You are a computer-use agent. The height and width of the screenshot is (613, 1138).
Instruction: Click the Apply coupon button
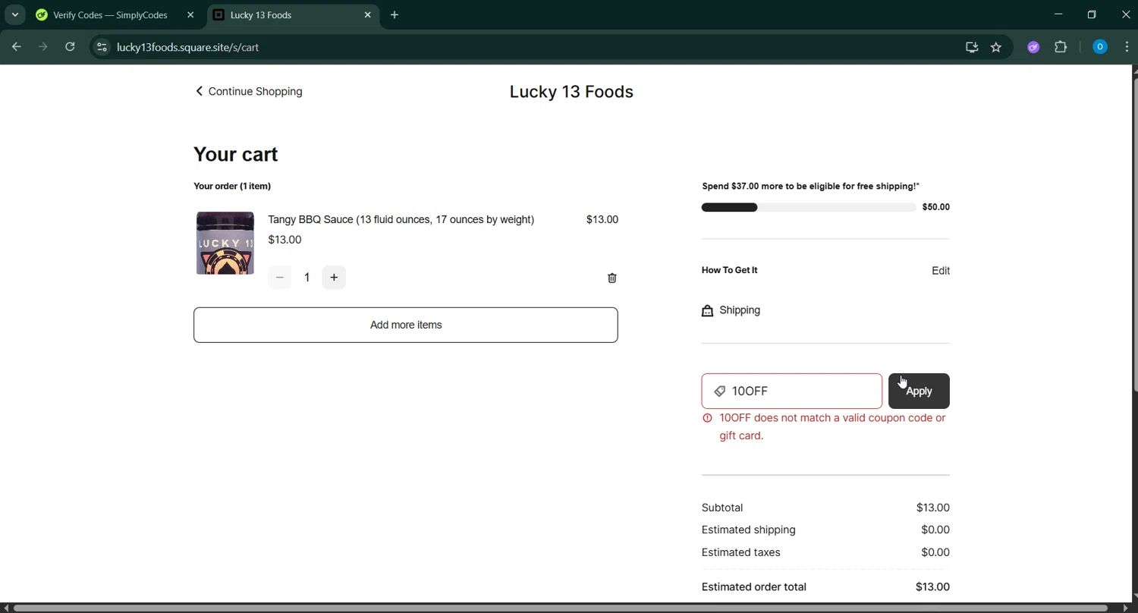click(919, 391)
